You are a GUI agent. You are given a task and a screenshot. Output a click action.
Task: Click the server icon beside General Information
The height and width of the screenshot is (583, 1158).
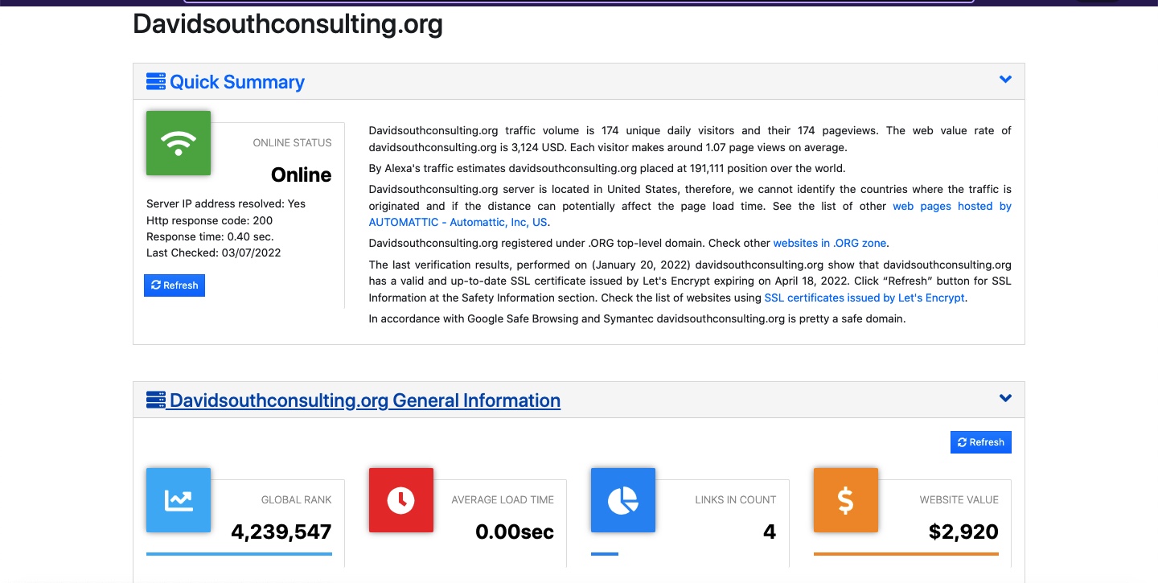point(155,400)
